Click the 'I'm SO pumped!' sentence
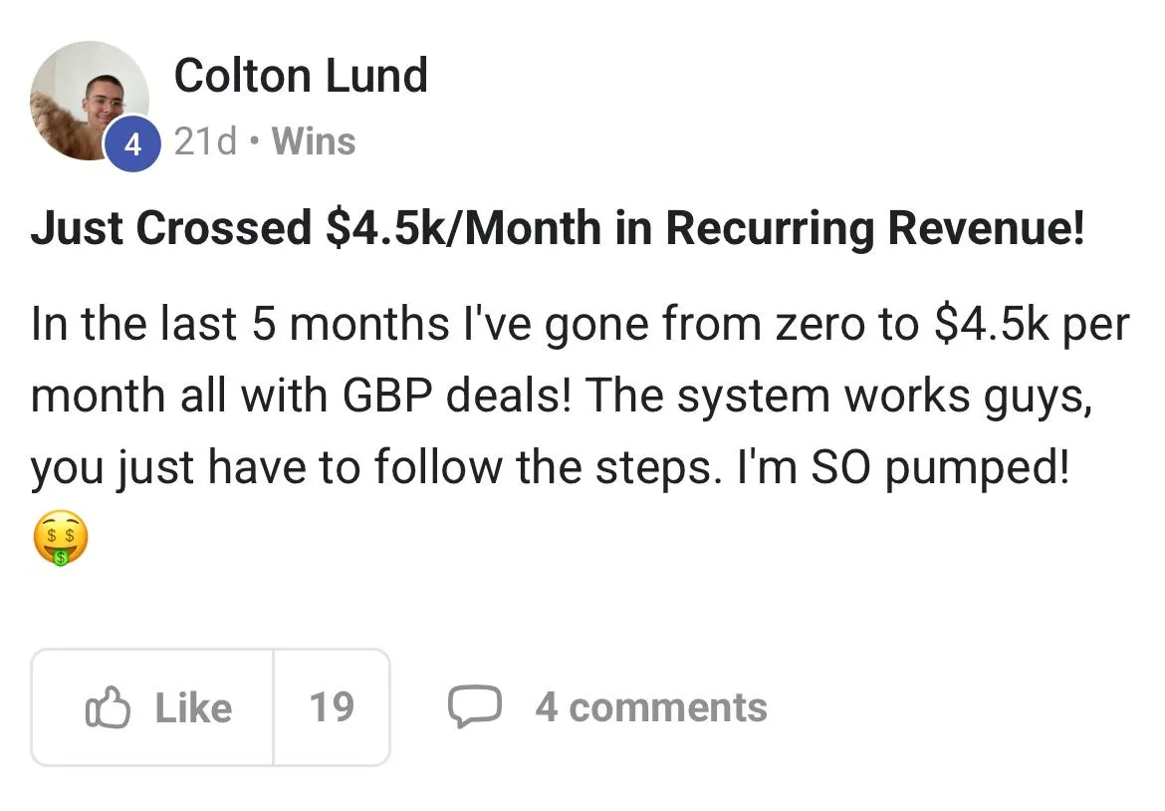This screenshot has width=1165, height=811. point(903,468)
